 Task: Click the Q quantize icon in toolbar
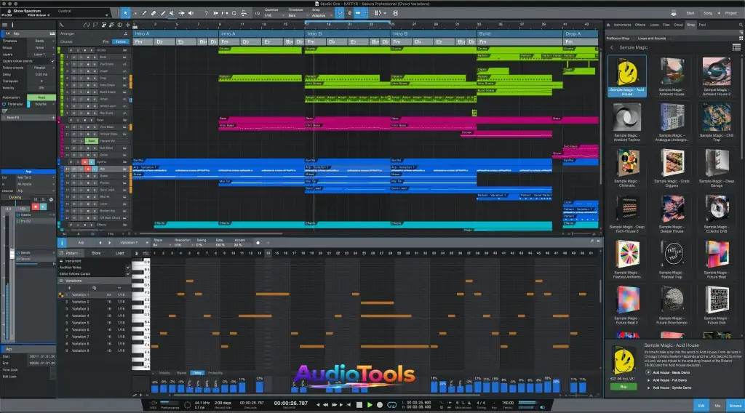click(234, 13)
